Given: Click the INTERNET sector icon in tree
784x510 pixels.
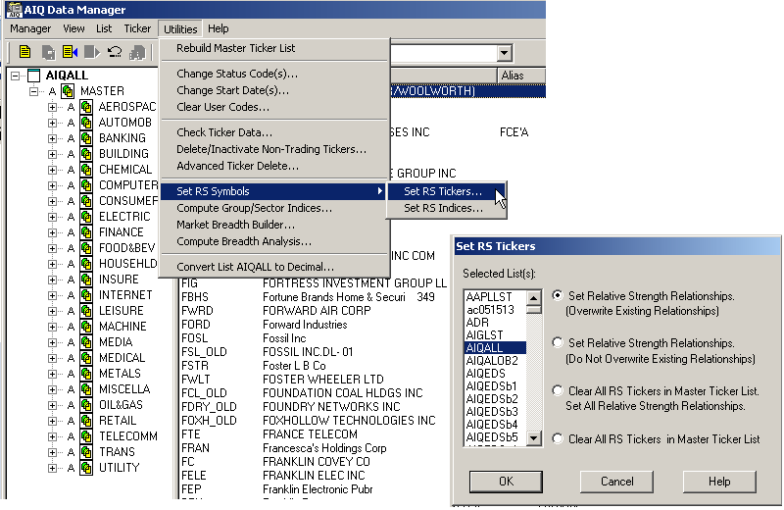Looking at the screenshot, I should [x=86, y=295].
